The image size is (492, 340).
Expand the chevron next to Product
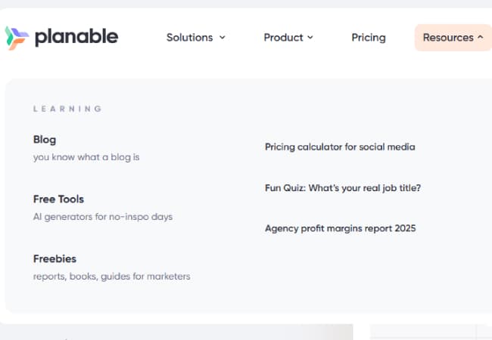(x=310, y=37)
